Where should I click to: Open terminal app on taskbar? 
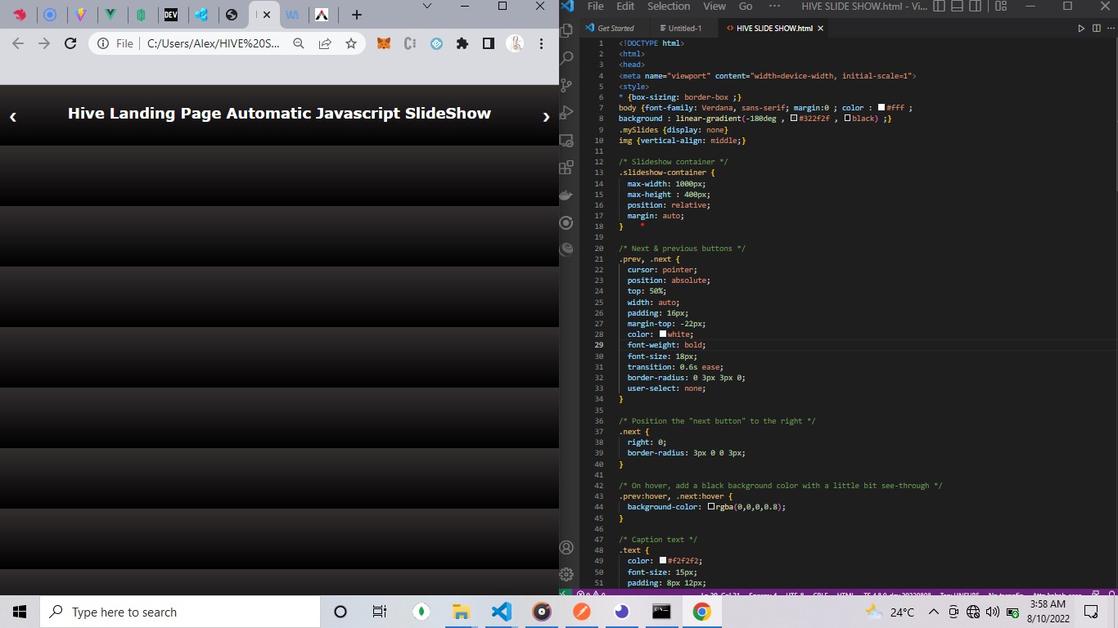(661, 612)
